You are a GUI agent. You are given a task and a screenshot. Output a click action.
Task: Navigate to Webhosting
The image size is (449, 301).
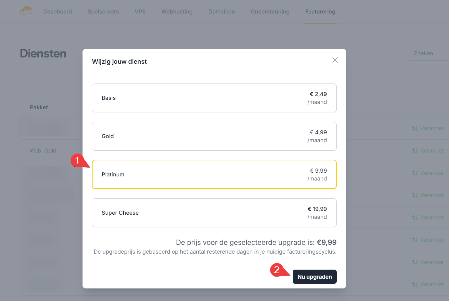[x=177, y=12]
